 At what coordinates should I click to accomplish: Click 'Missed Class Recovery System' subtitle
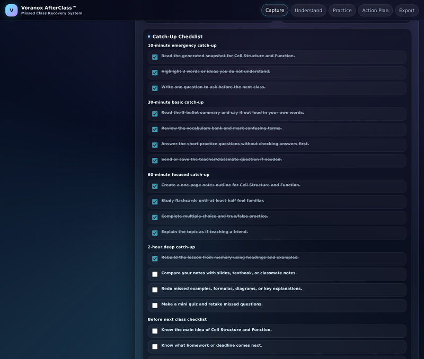[x=51, y=13]
